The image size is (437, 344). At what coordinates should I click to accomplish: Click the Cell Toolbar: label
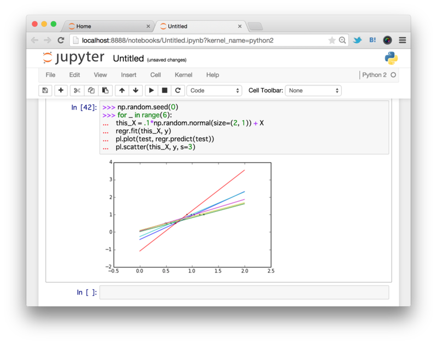click(x=265, y=91)
